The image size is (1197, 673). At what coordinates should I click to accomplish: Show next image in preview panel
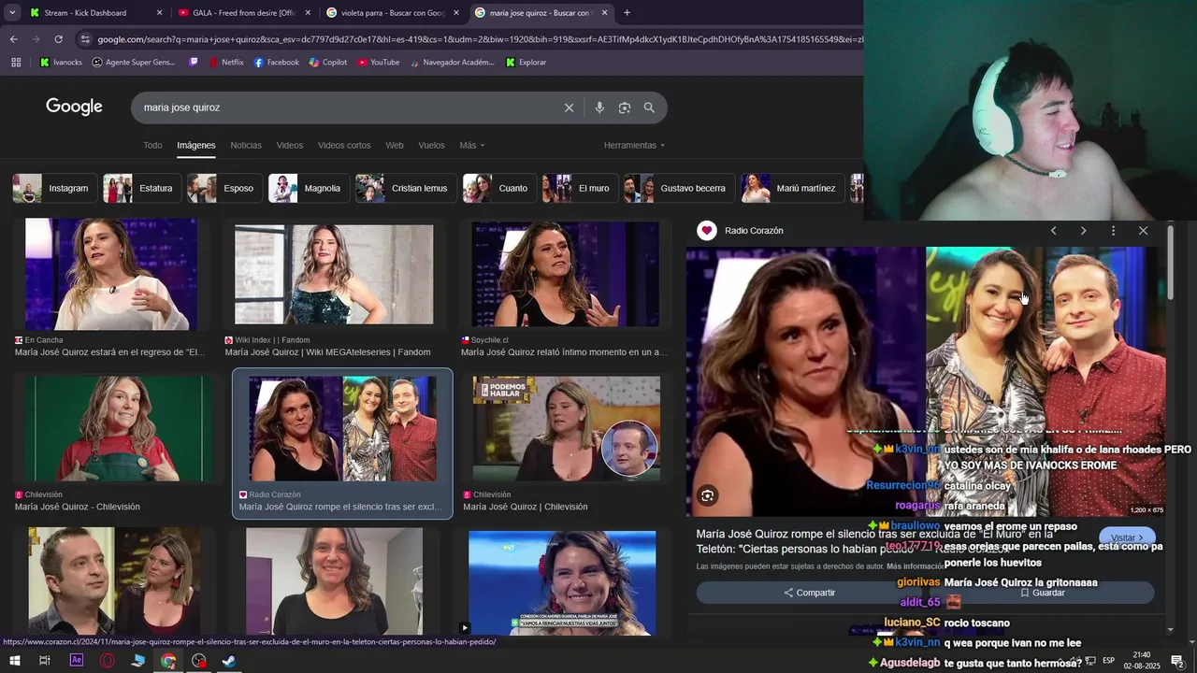coord(1083,231)
